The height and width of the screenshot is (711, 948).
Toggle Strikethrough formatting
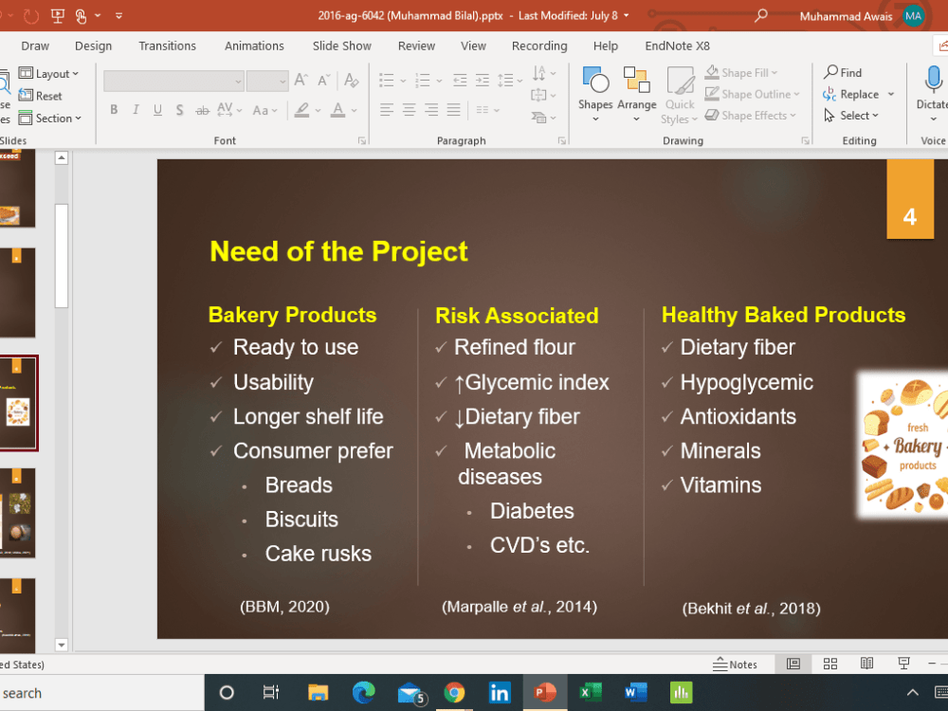coord(203,110)
